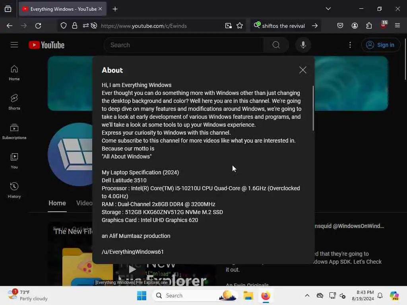Click the muted volume tray icon
The width and height of the screenshot is (407, 305).
[343, 295]
